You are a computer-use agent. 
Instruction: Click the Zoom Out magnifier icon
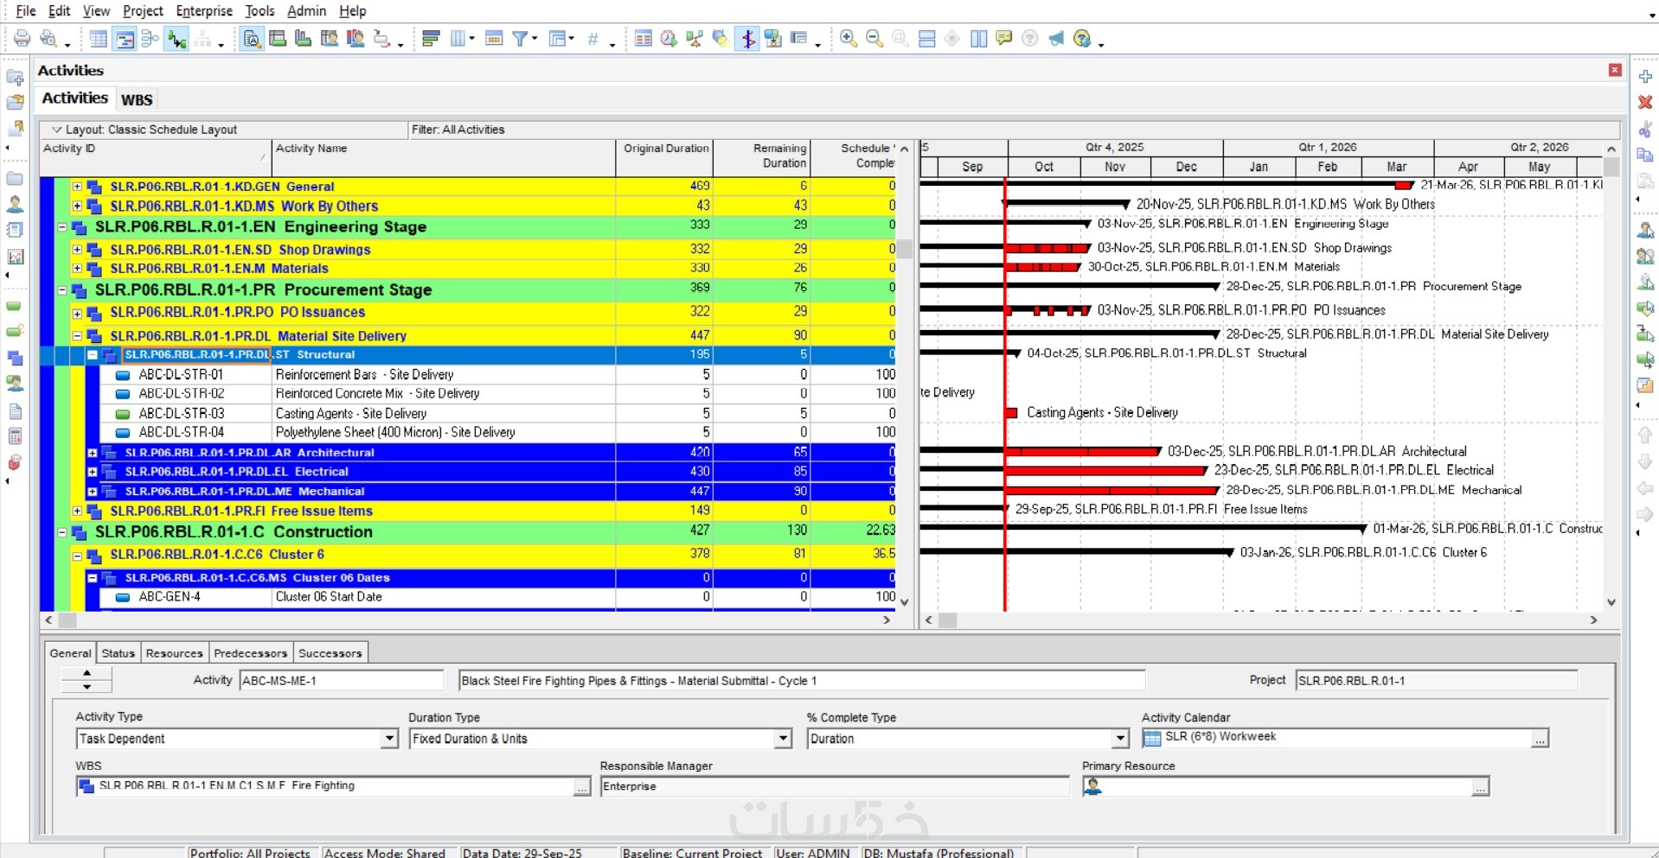coord(874,39)
